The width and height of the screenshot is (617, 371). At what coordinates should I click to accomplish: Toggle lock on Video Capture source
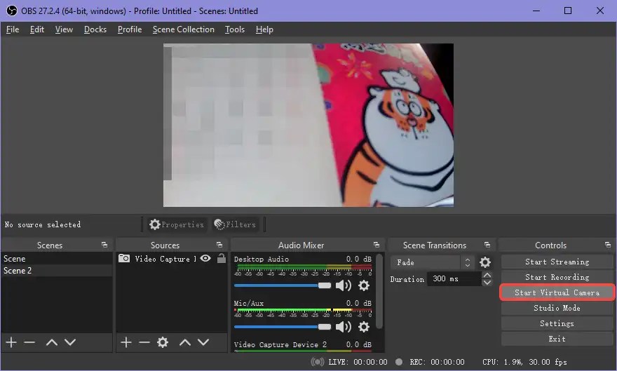pos(222,258)
